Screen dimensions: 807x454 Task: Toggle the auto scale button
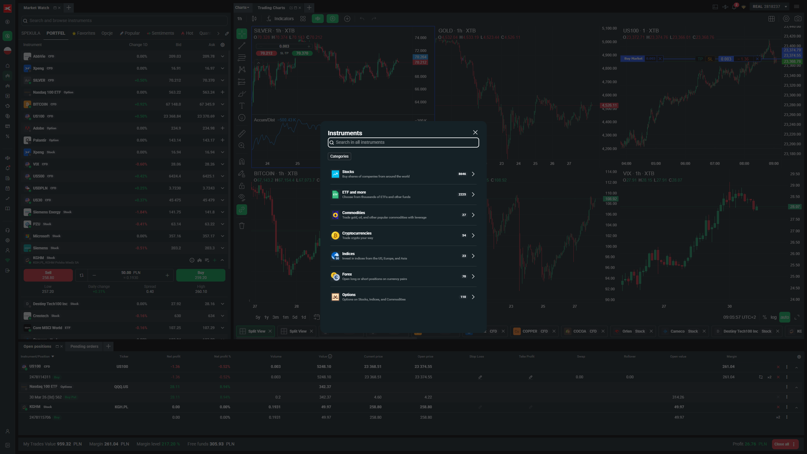point(785,317)
